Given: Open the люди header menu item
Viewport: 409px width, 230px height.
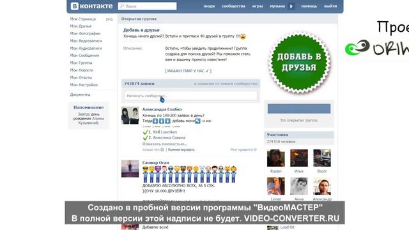Looking at the screenshot, I should point(209,6).
